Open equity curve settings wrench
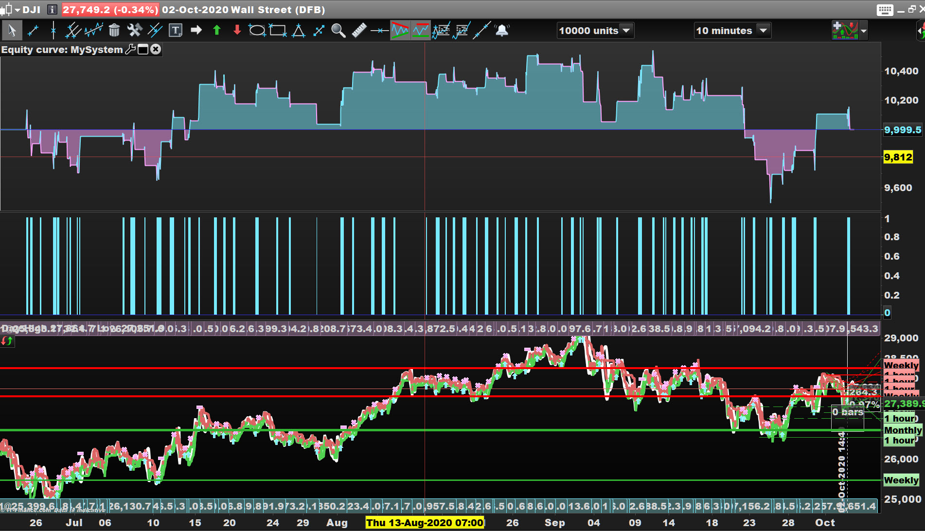This screenshot has height=531, width=925. [x=130, y=49]
